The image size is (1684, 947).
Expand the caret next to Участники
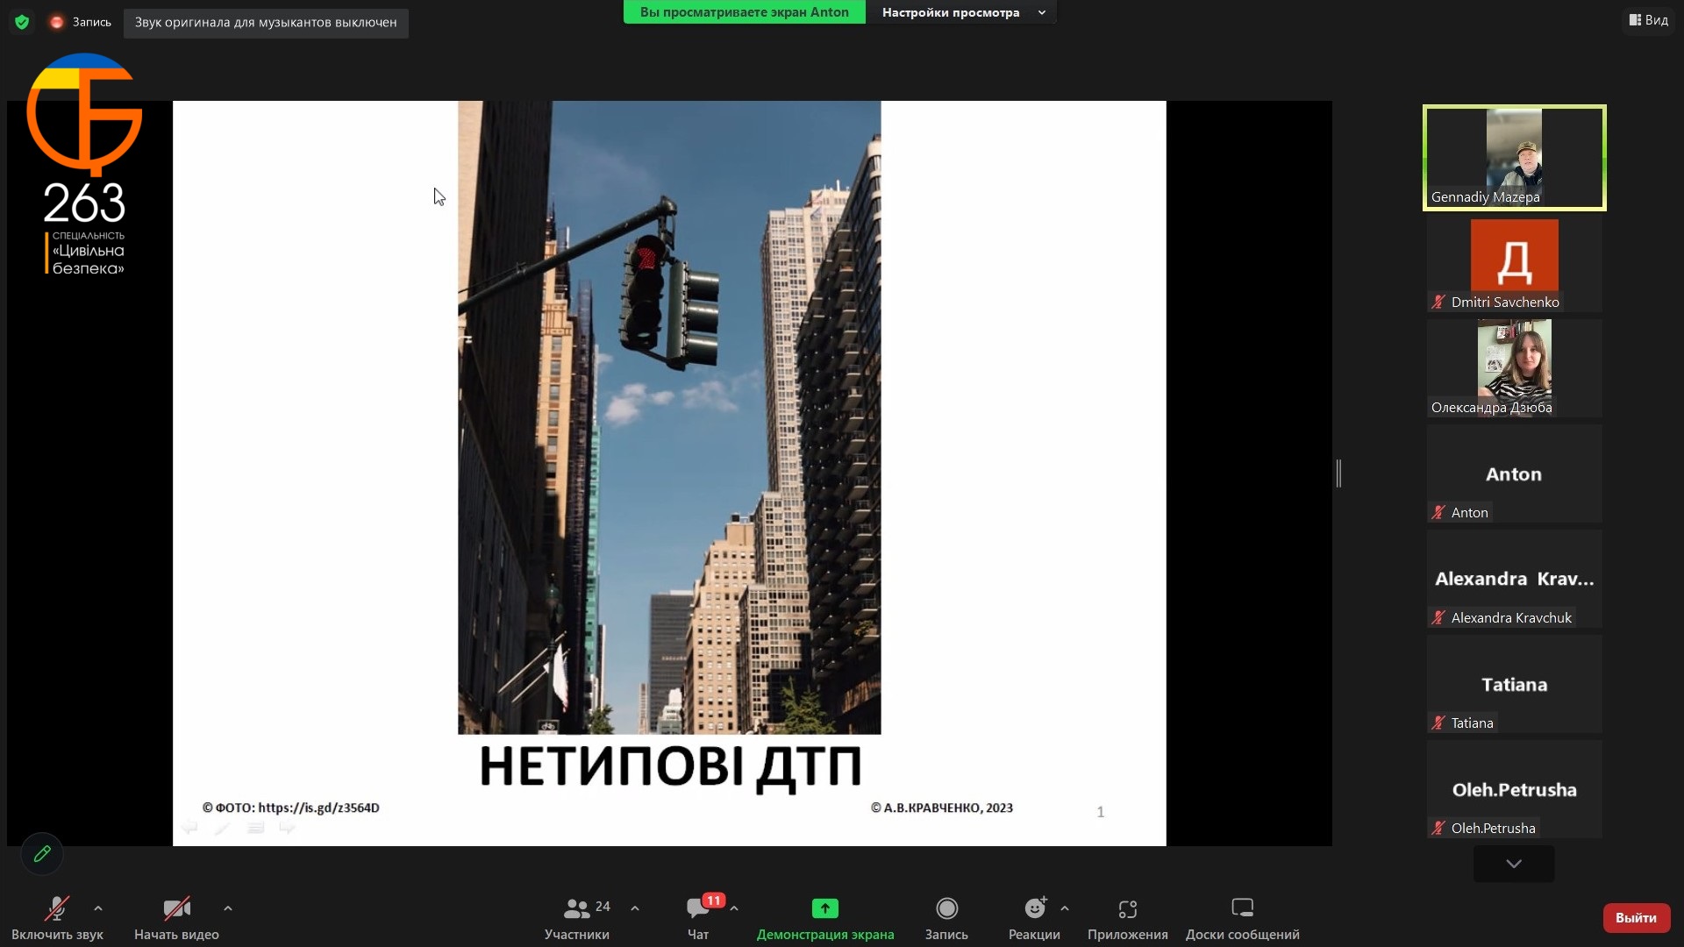tap(635, 908)
